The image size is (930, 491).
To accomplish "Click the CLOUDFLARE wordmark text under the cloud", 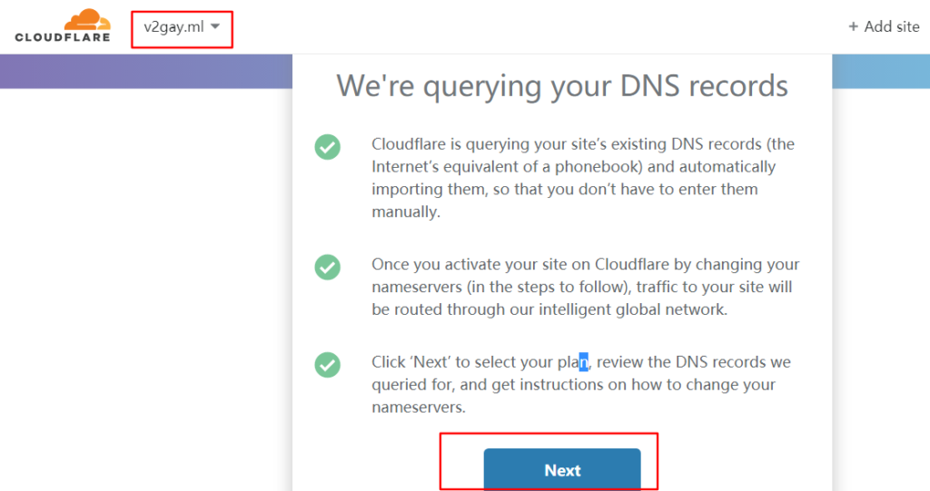I will [63, 37].
